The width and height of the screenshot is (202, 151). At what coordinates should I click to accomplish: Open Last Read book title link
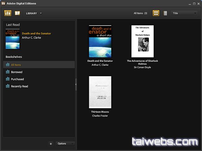click(37, 34)
